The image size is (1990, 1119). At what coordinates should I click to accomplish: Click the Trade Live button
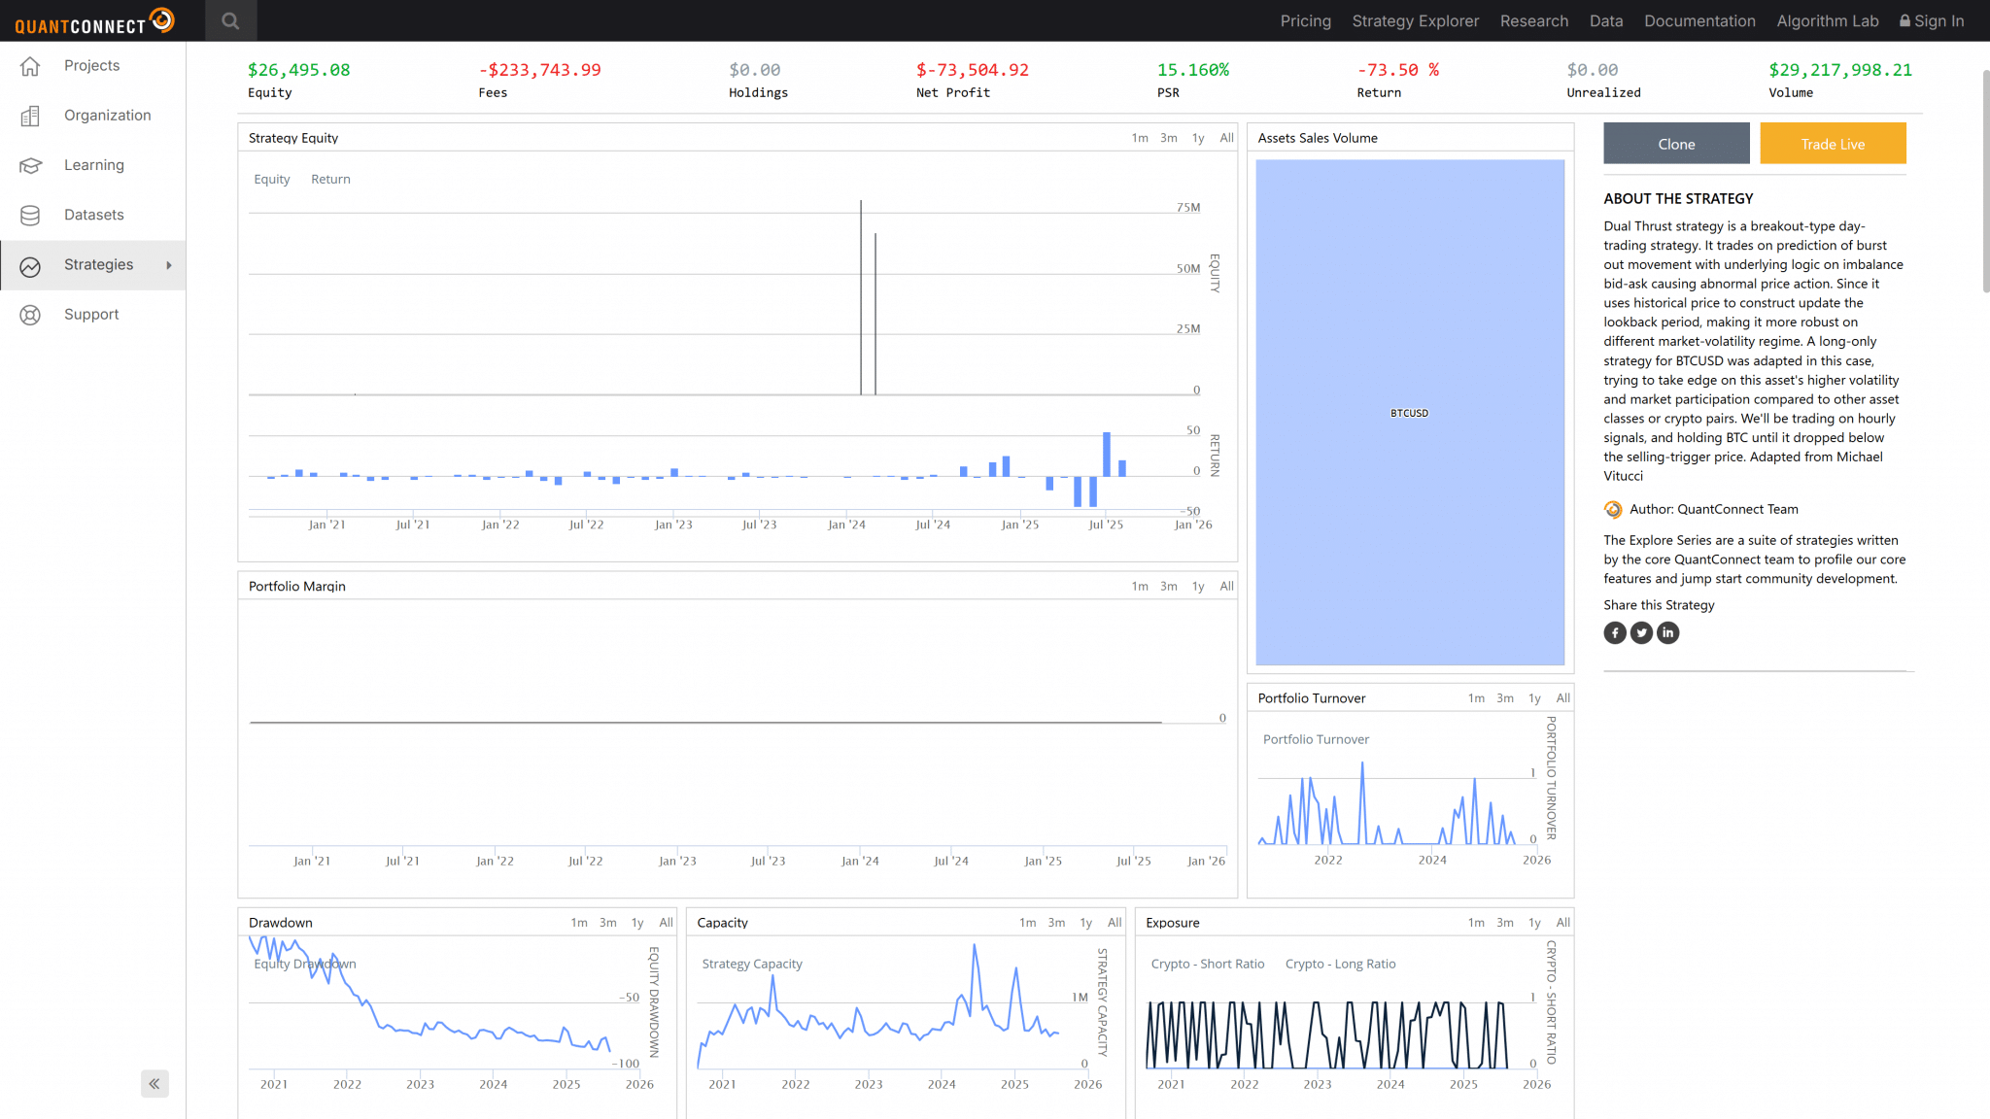point(1833,144)
